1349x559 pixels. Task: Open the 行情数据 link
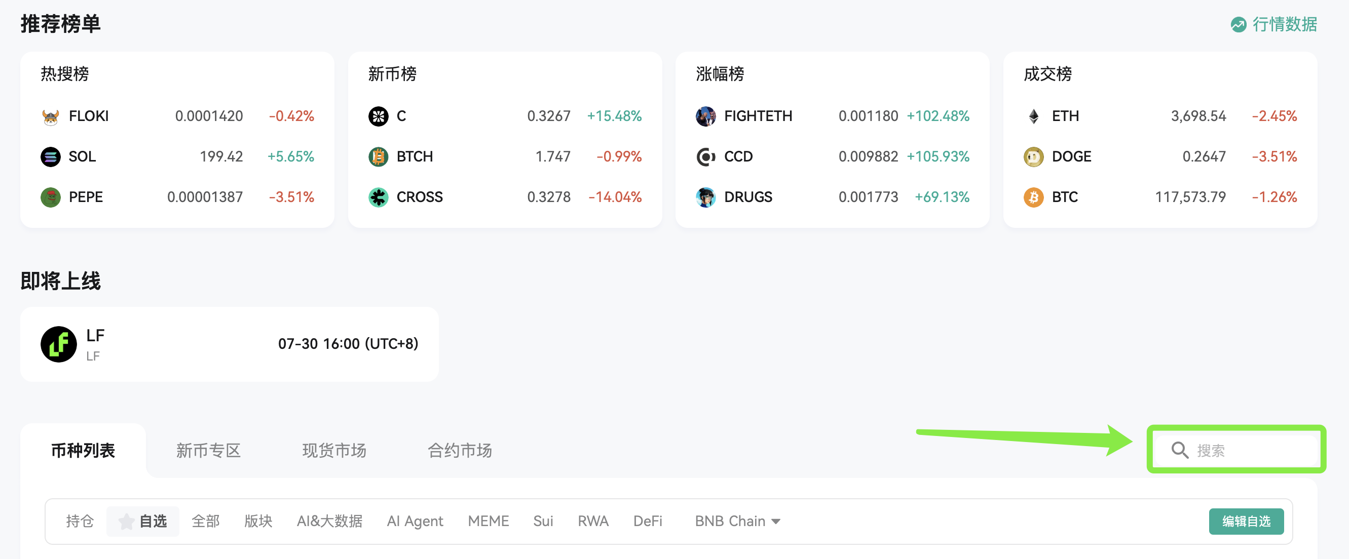[x=1273, y=24]
